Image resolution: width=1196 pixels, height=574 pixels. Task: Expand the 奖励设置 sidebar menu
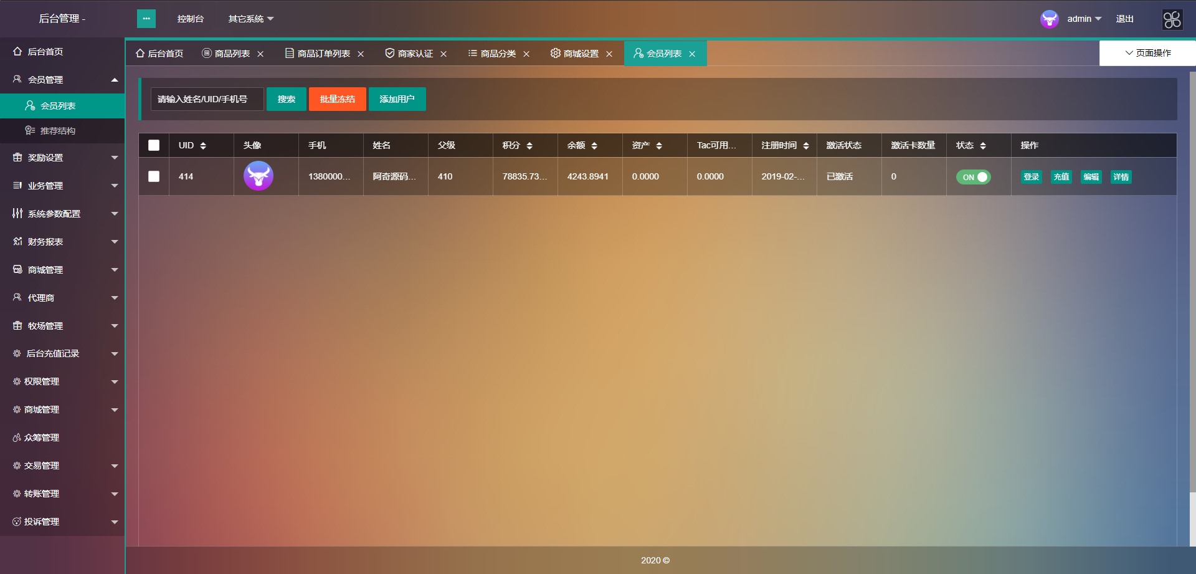point(62,158)
